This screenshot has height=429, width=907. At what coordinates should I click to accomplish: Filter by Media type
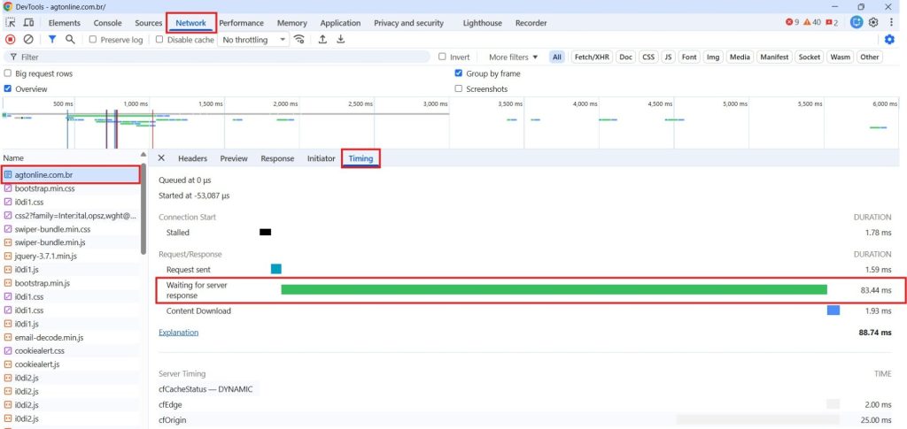pos(740,57)
